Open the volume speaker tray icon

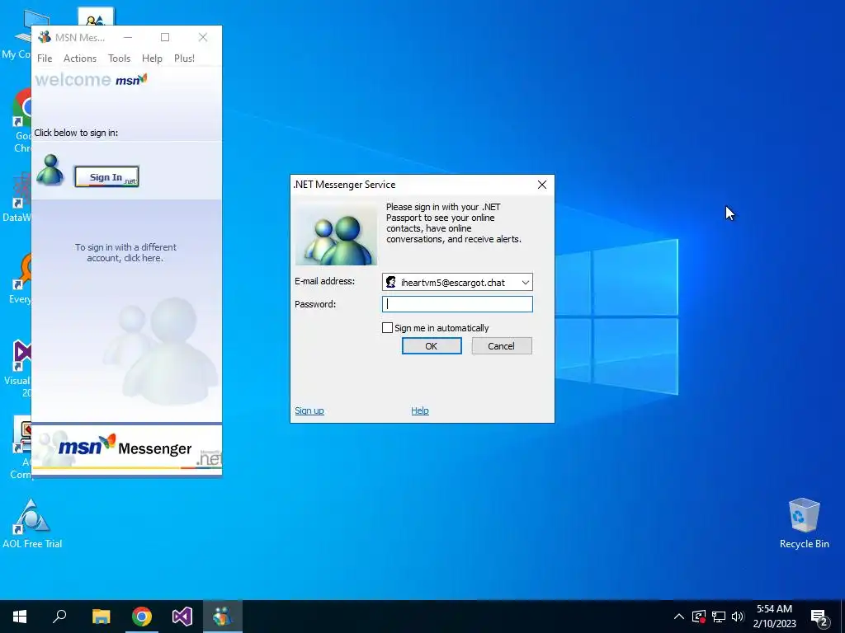(x=738, y=617)
